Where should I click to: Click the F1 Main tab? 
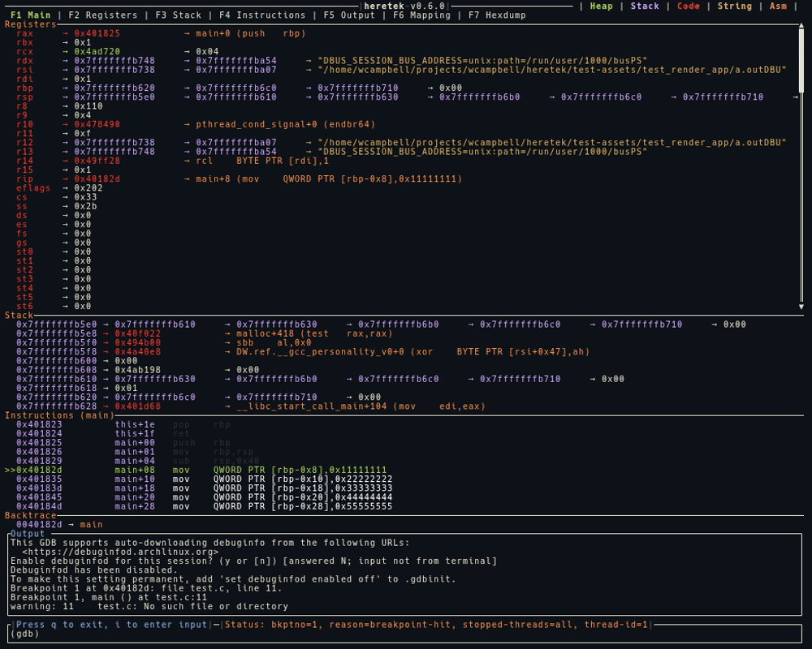pyautogui.click(x=30, y=15)
